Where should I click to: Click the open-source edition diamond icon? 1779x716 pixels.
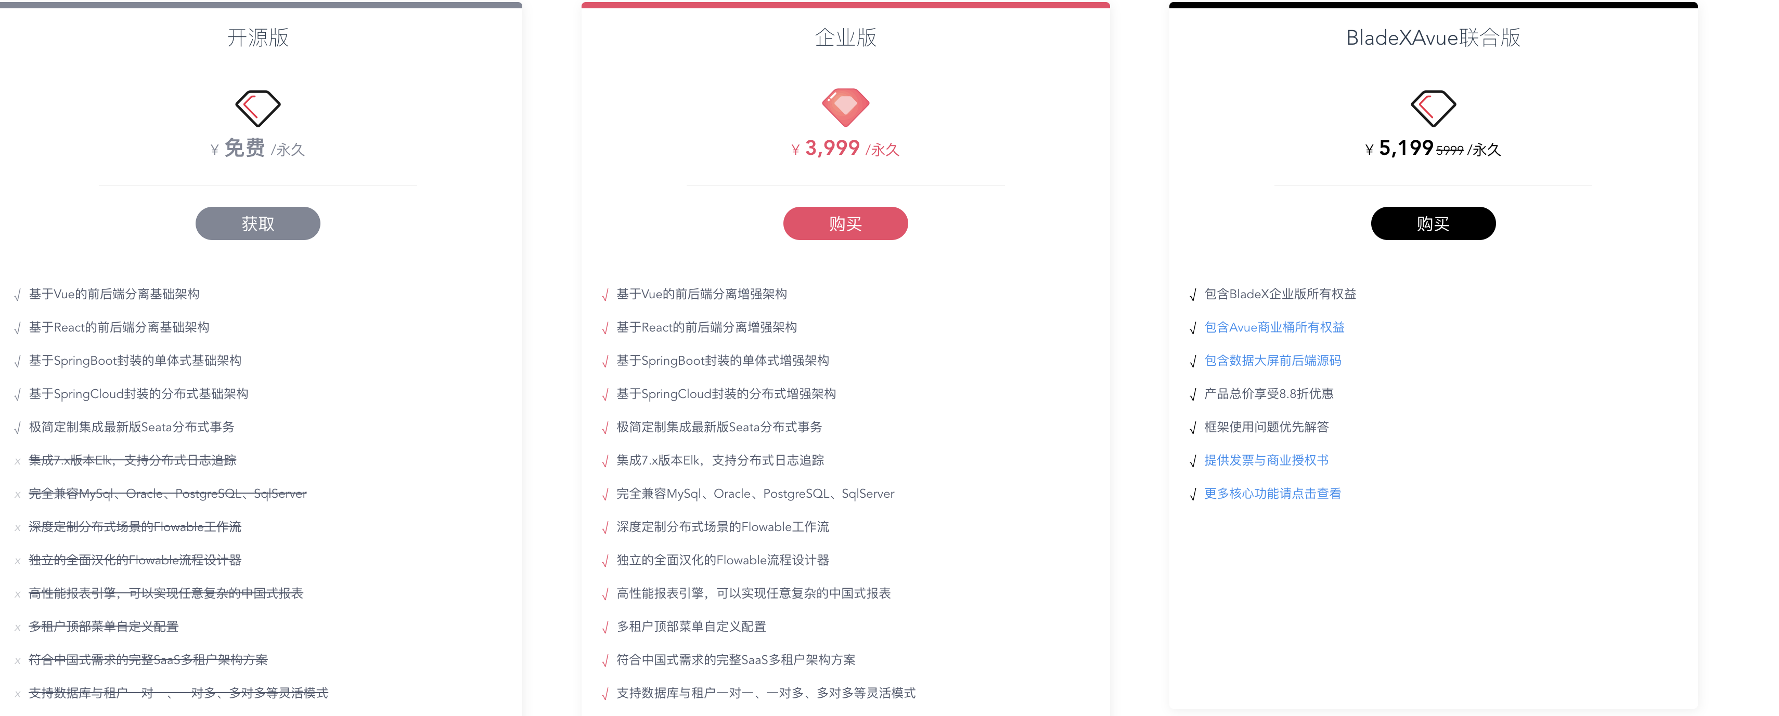pos(257,108)
